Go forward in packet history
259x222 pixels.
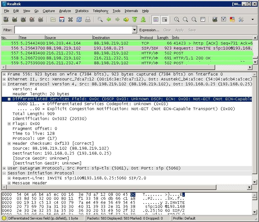[117, 19]
